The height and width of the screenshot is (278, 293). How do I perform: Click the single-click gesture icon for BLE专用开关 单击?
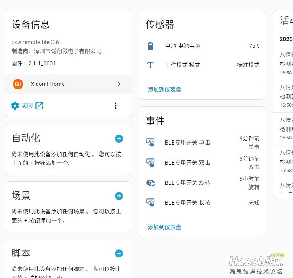click(x=151, y=142)
